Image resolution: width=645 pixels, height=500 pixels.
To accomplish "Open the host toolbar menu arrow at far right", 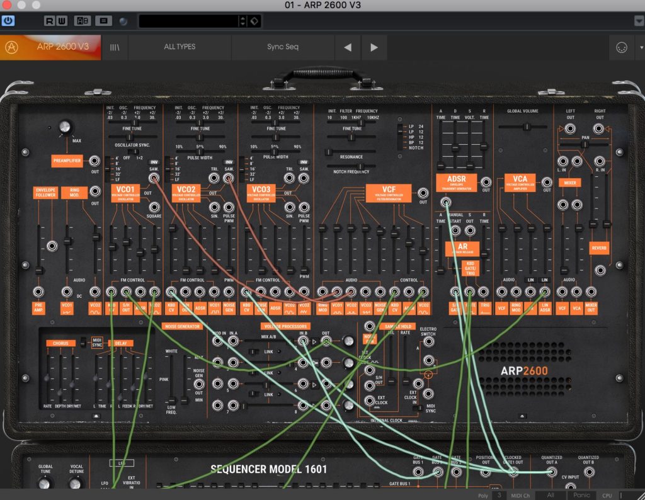I will coord(639,21).
